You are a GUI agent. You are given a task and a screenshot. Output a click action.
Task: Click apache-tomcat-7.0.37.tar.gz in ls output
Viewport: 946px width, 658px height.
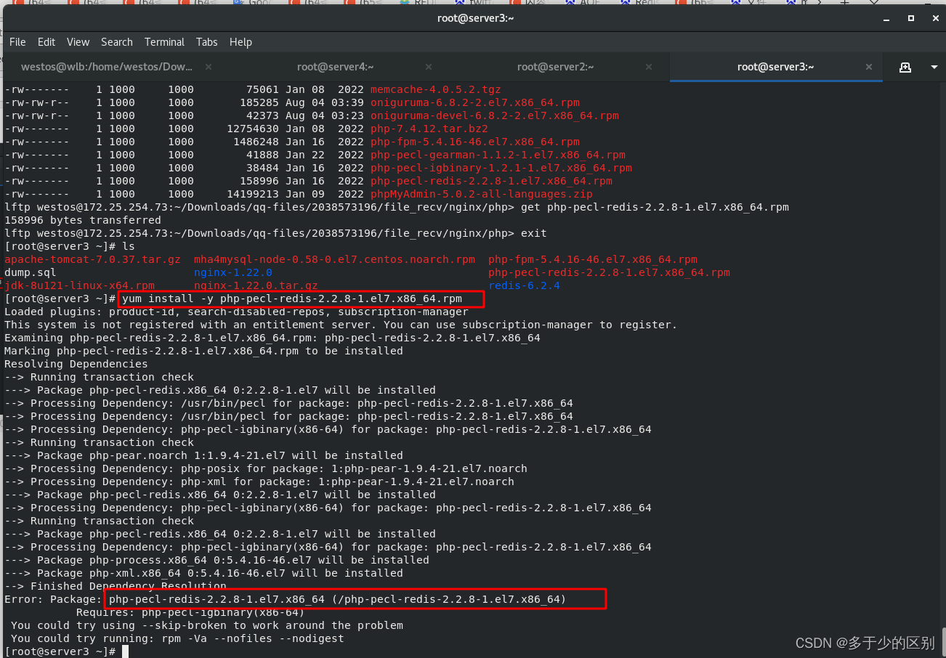(x=92, y=259)
